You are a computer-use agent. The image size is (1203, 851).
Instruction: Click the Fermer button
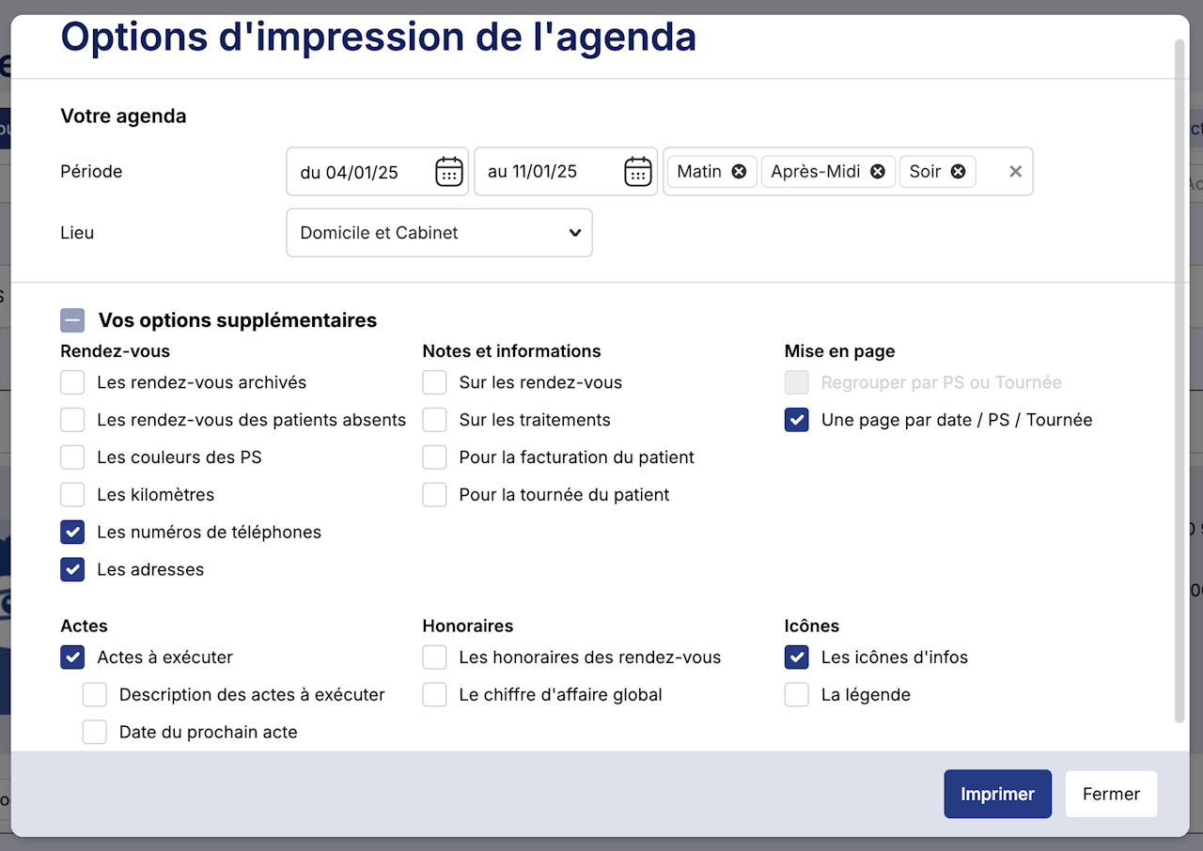(1111, 794)
